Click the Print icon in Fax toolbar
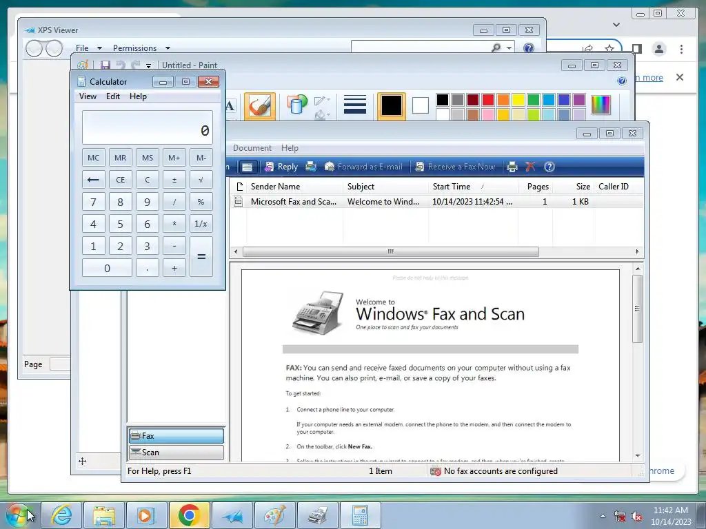Screen dimensions: 706x529 (x=512, y=167)
